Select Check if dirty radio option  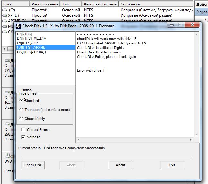point(21,119)
